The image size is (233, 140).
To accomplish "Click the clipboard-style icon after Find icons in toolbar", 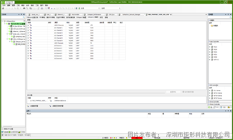I will tap(31, 8).
